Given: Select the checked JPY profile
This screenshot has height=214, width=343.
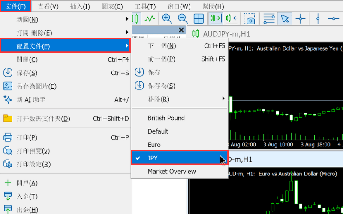Looking at the screenshot, I should pos(179,158).
